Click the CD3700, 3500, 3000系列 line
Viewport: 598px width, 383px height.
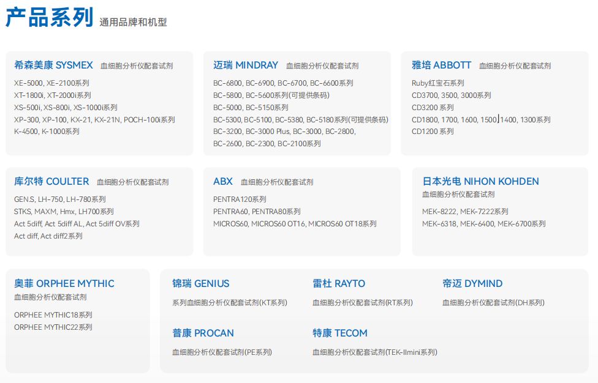pyautogui.click(x=451, y=95)
